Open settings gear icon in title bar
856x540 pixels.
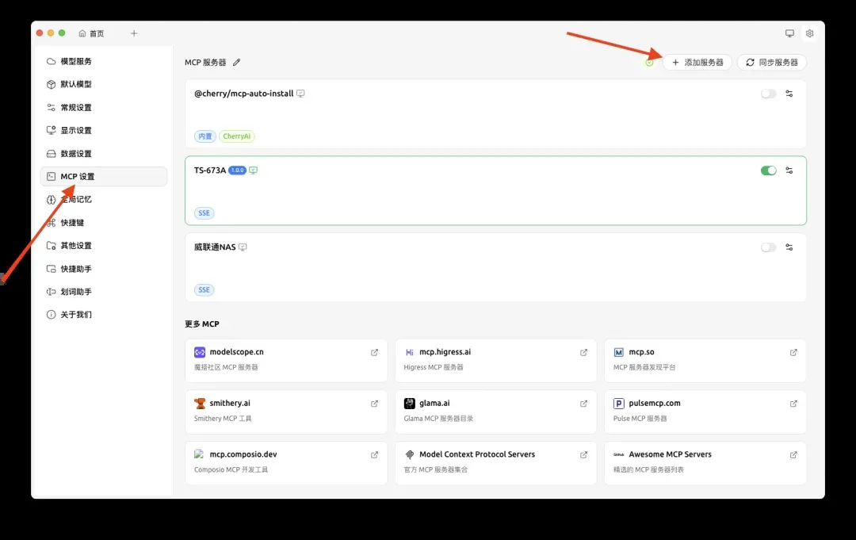point(809,33)
